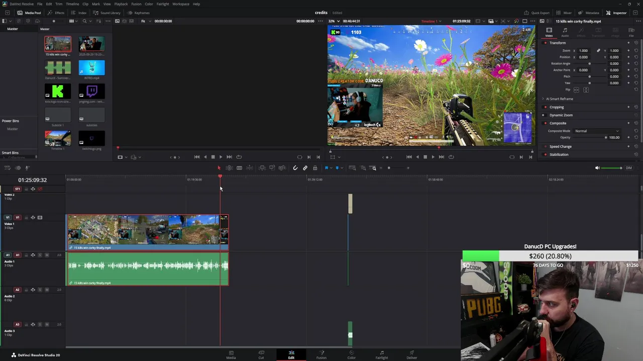Open the Effects panel

click(x=56, y=13)
